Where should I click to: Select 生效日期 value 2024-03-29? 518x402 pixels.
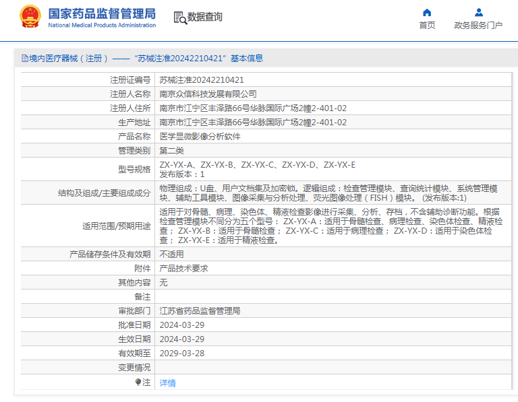click(181, 339)
